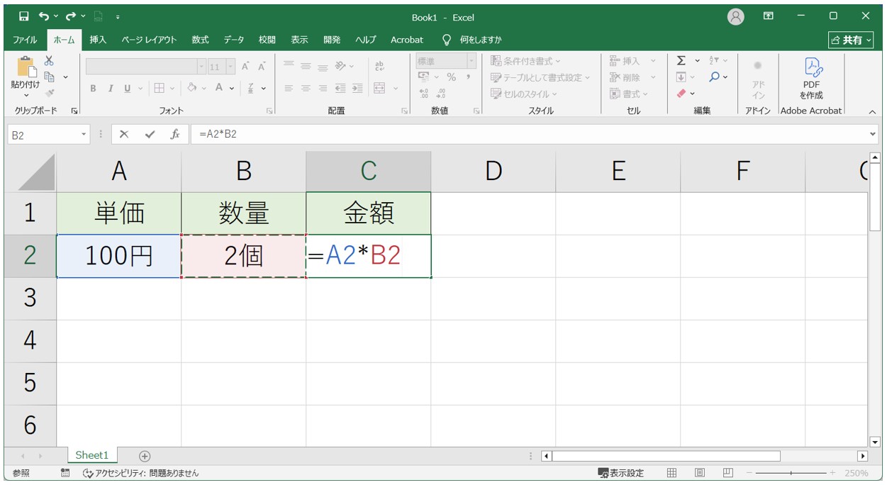
Task: Click the 共有 share button
Action: click(x=850, y=40)
